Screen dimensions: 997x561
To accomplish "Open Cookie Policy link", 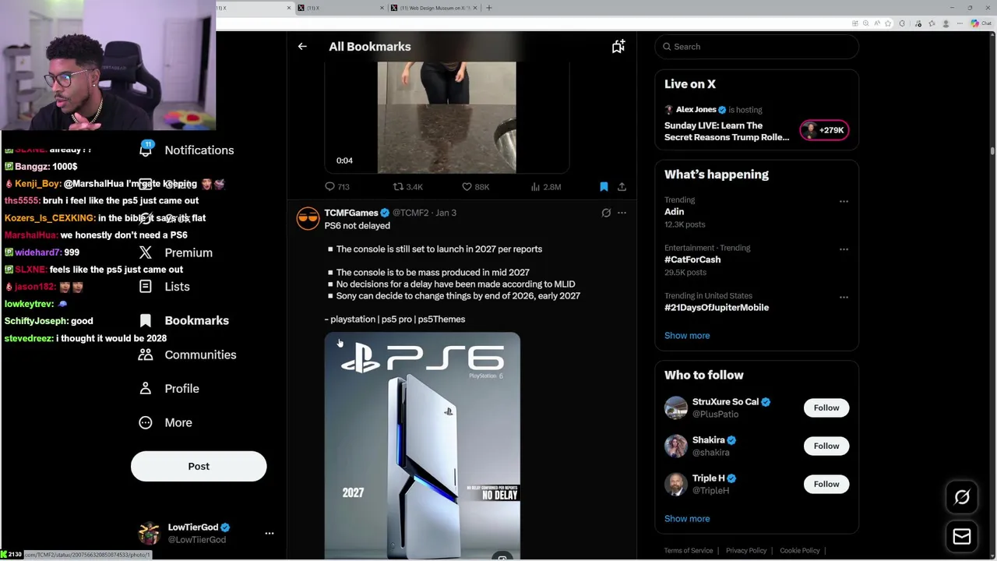I will (x=800, y=551).
